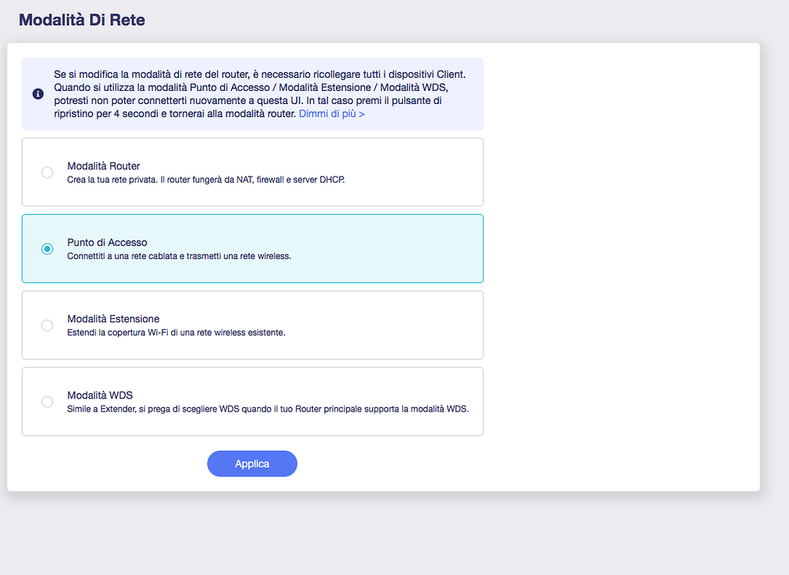Click the 'Modalità WDS' option title

coord(100,395)
